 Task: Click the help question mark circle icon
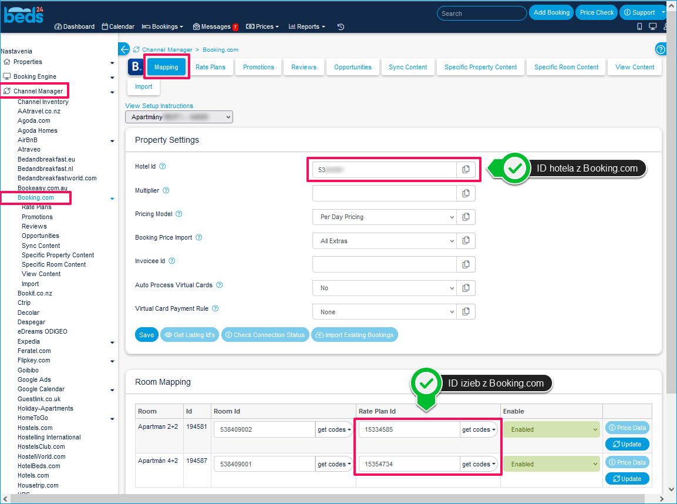point(661,49)
